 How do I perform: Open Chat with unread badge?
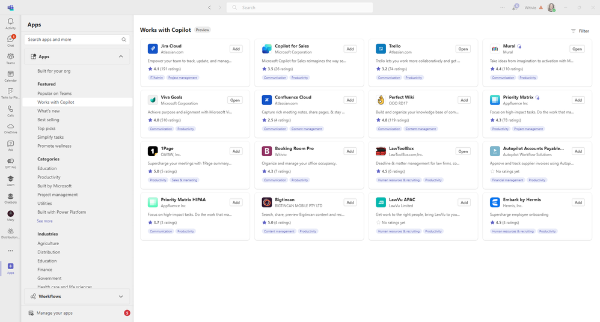pyautogui.click(x=10, y=41)
